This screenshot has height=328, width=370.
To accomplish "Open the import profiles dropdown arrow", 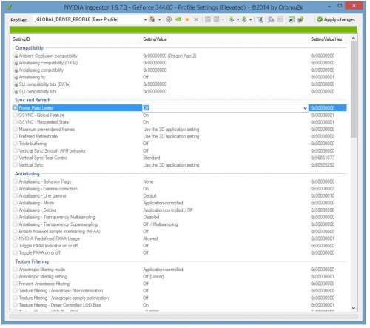I will tap(251, 19).
